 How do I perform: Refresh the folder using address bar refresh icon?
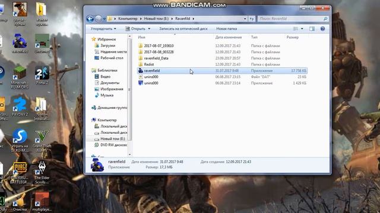point(252,18)
